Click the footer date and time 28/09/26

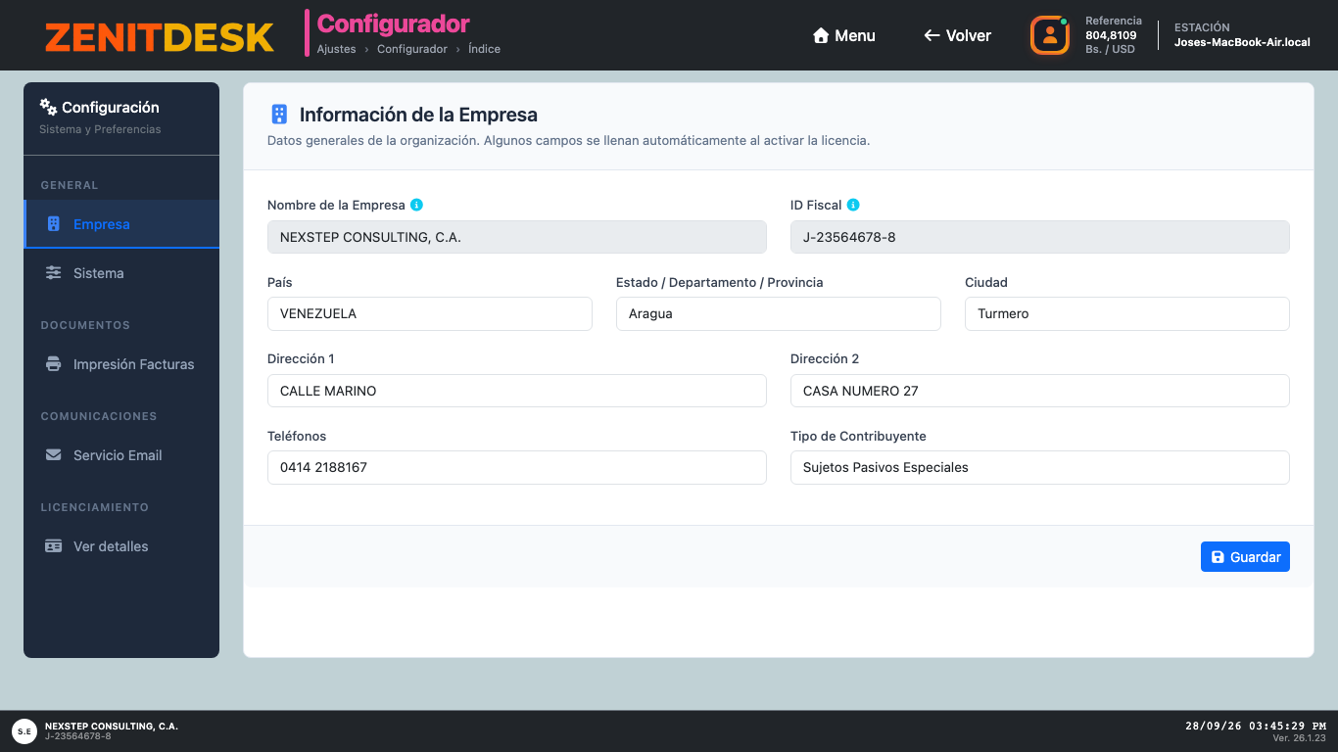(x=1256, y=727)
